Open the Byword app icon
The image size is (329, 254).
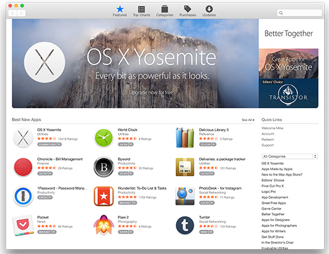click(x=103, y=167)
